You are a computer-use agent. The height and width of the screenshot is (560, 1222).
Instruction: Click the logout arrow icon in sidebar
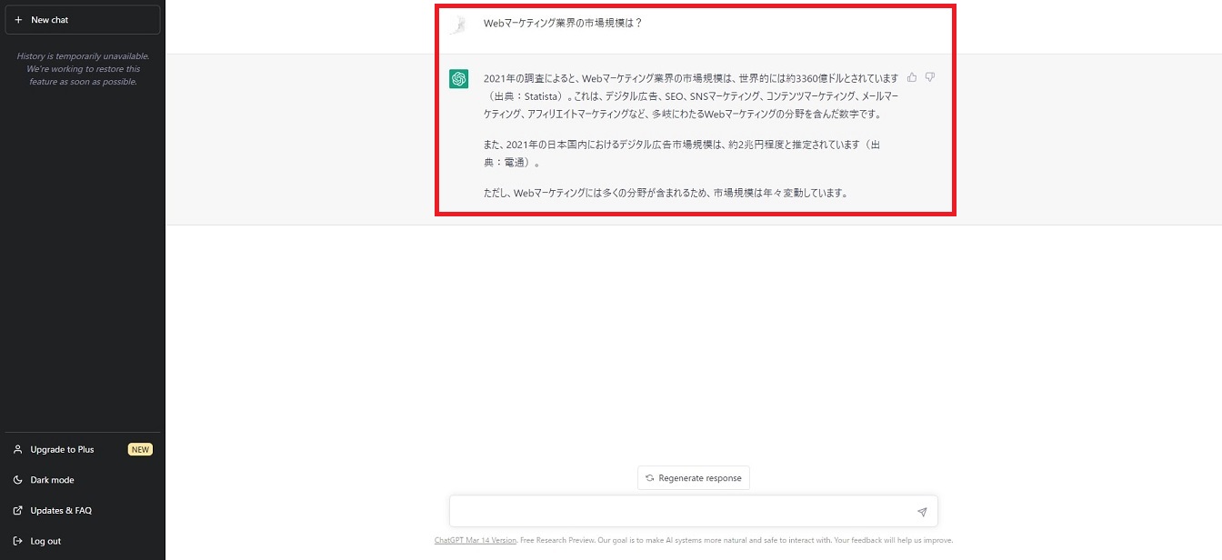(18, 541)
